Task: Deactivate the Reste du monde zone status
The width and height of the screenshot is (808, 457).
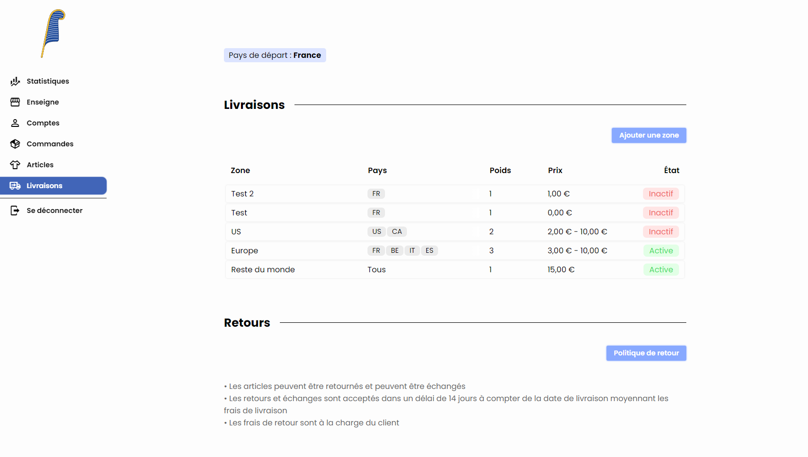Action: coord(661,269)
